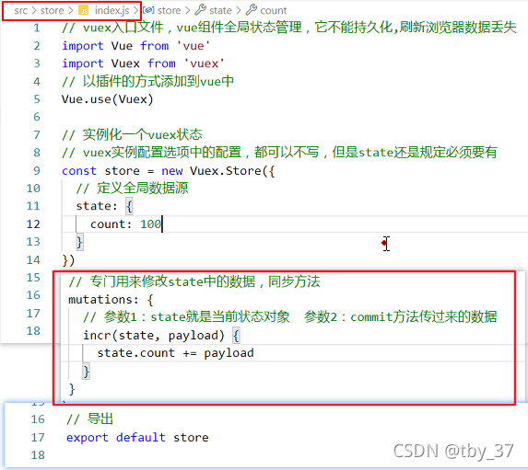This screenshot has width=528, height=470.
Task: Click the closing brace on line 13
Action: tap(79, 242)
